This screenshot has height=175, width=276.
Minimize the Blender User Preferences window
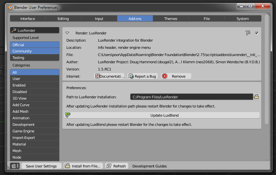coord(241,6)
